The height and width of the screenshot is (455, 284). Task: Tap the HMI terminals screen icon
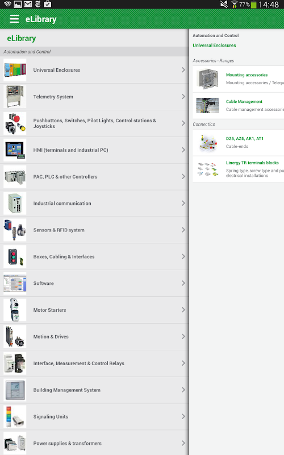15,150
